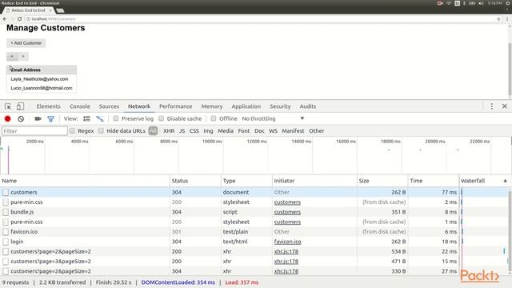The width and height of the screenshot is (512, 288).
Task: Filter requests by WS
Action: coord(273,131)
